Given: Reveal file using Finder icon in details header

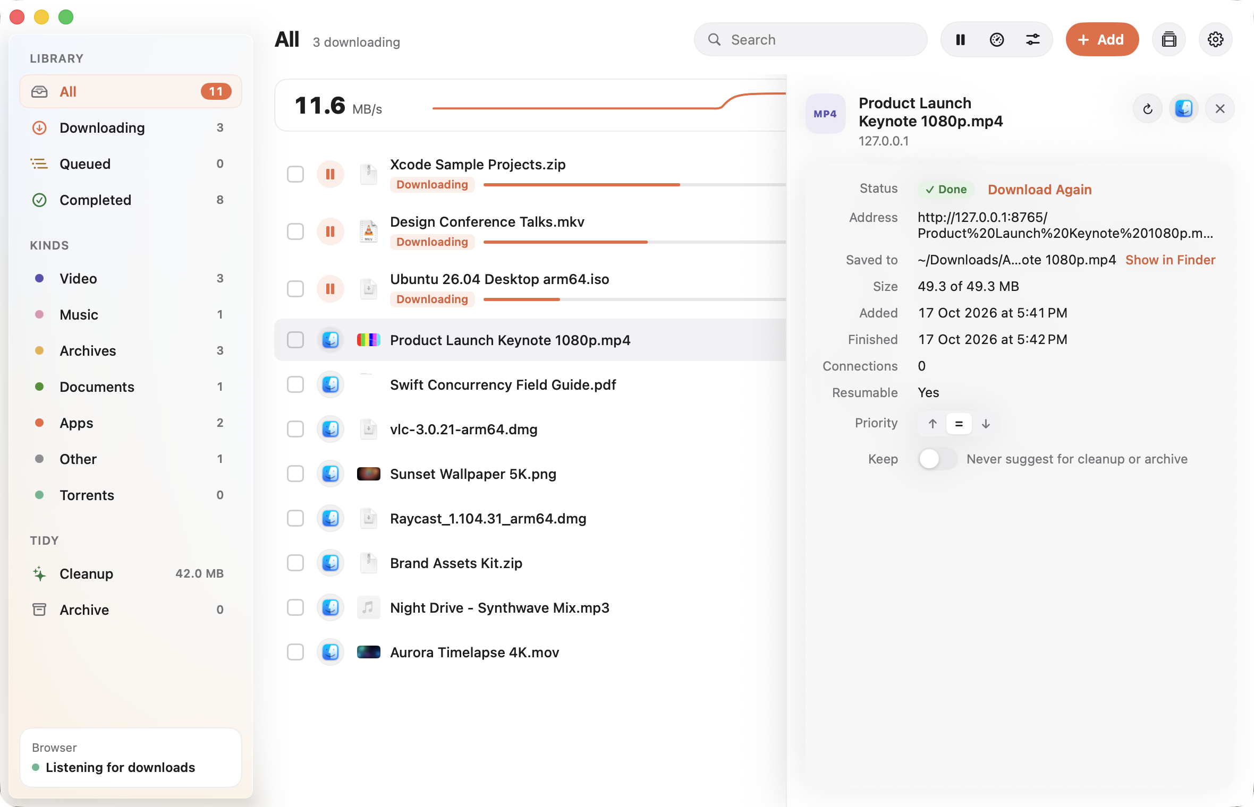Looking at the screenshot, I should coord(1184,109).
